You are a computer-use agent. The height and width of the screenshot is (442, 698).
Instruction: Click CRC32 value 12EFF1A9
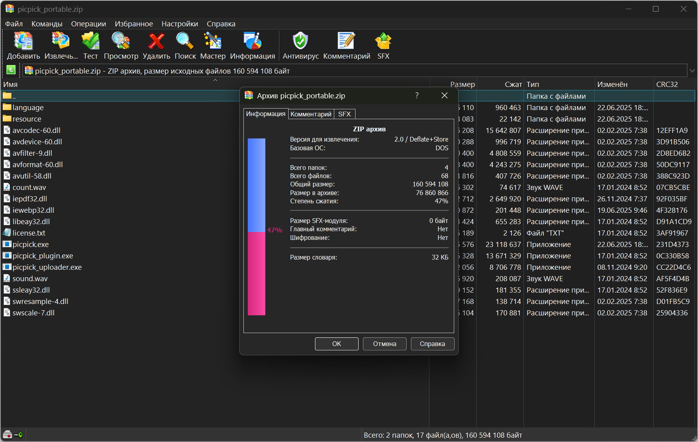click(672, 130)
